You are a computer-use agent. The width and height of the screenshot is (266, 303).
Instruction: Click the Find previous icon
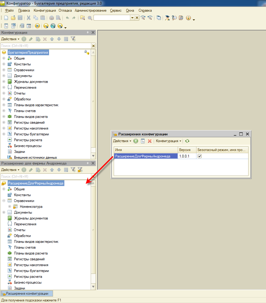(150, 18)
